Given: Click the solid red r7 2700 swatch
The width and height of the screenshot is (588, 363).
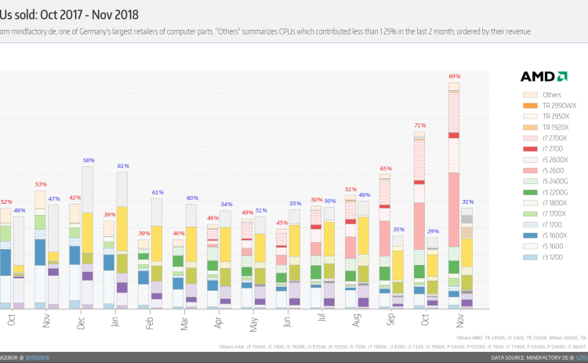Looking at the screenshot, I should point(530,149).
